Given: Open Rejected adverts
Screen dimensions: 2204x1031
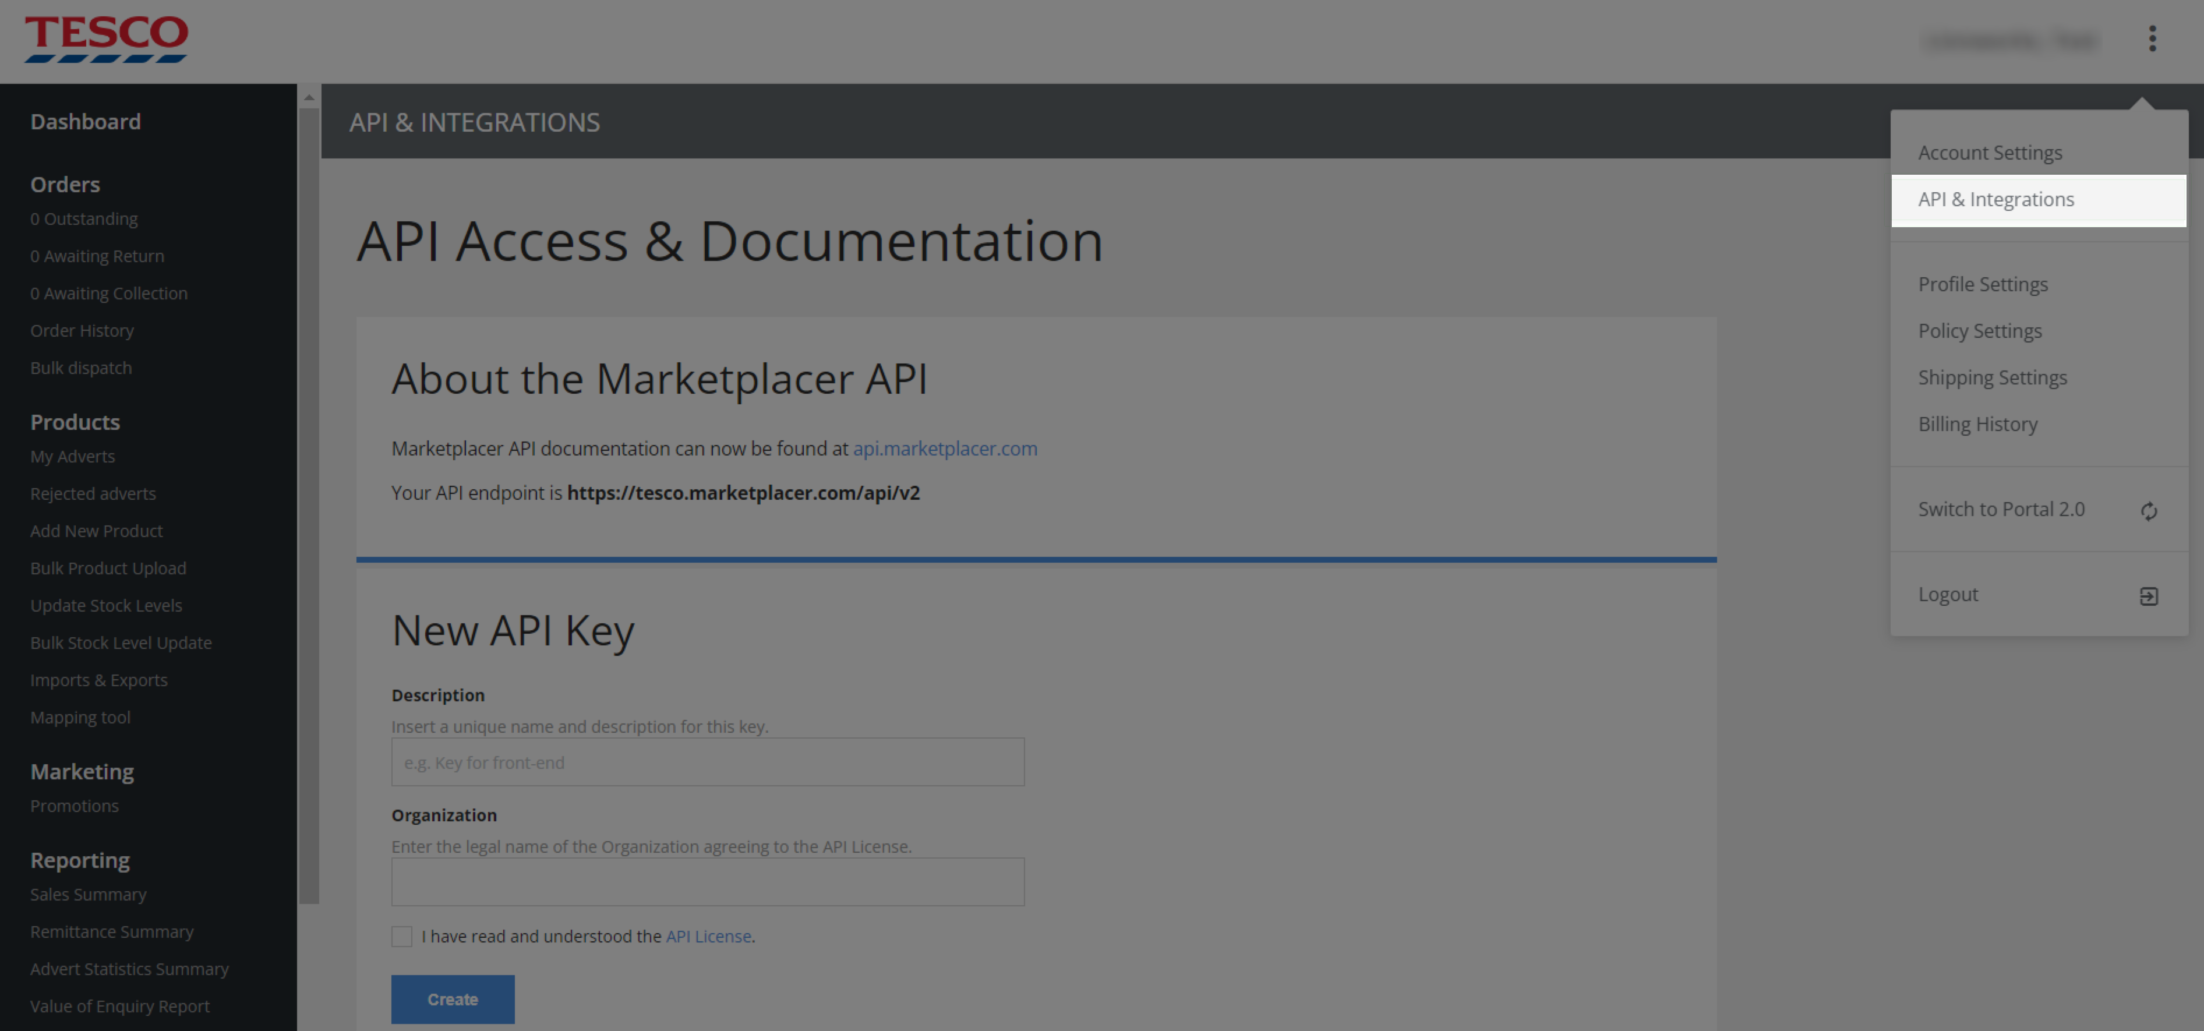Looking at the screenshot, I should pyautogui.click(x=93, y=494).
